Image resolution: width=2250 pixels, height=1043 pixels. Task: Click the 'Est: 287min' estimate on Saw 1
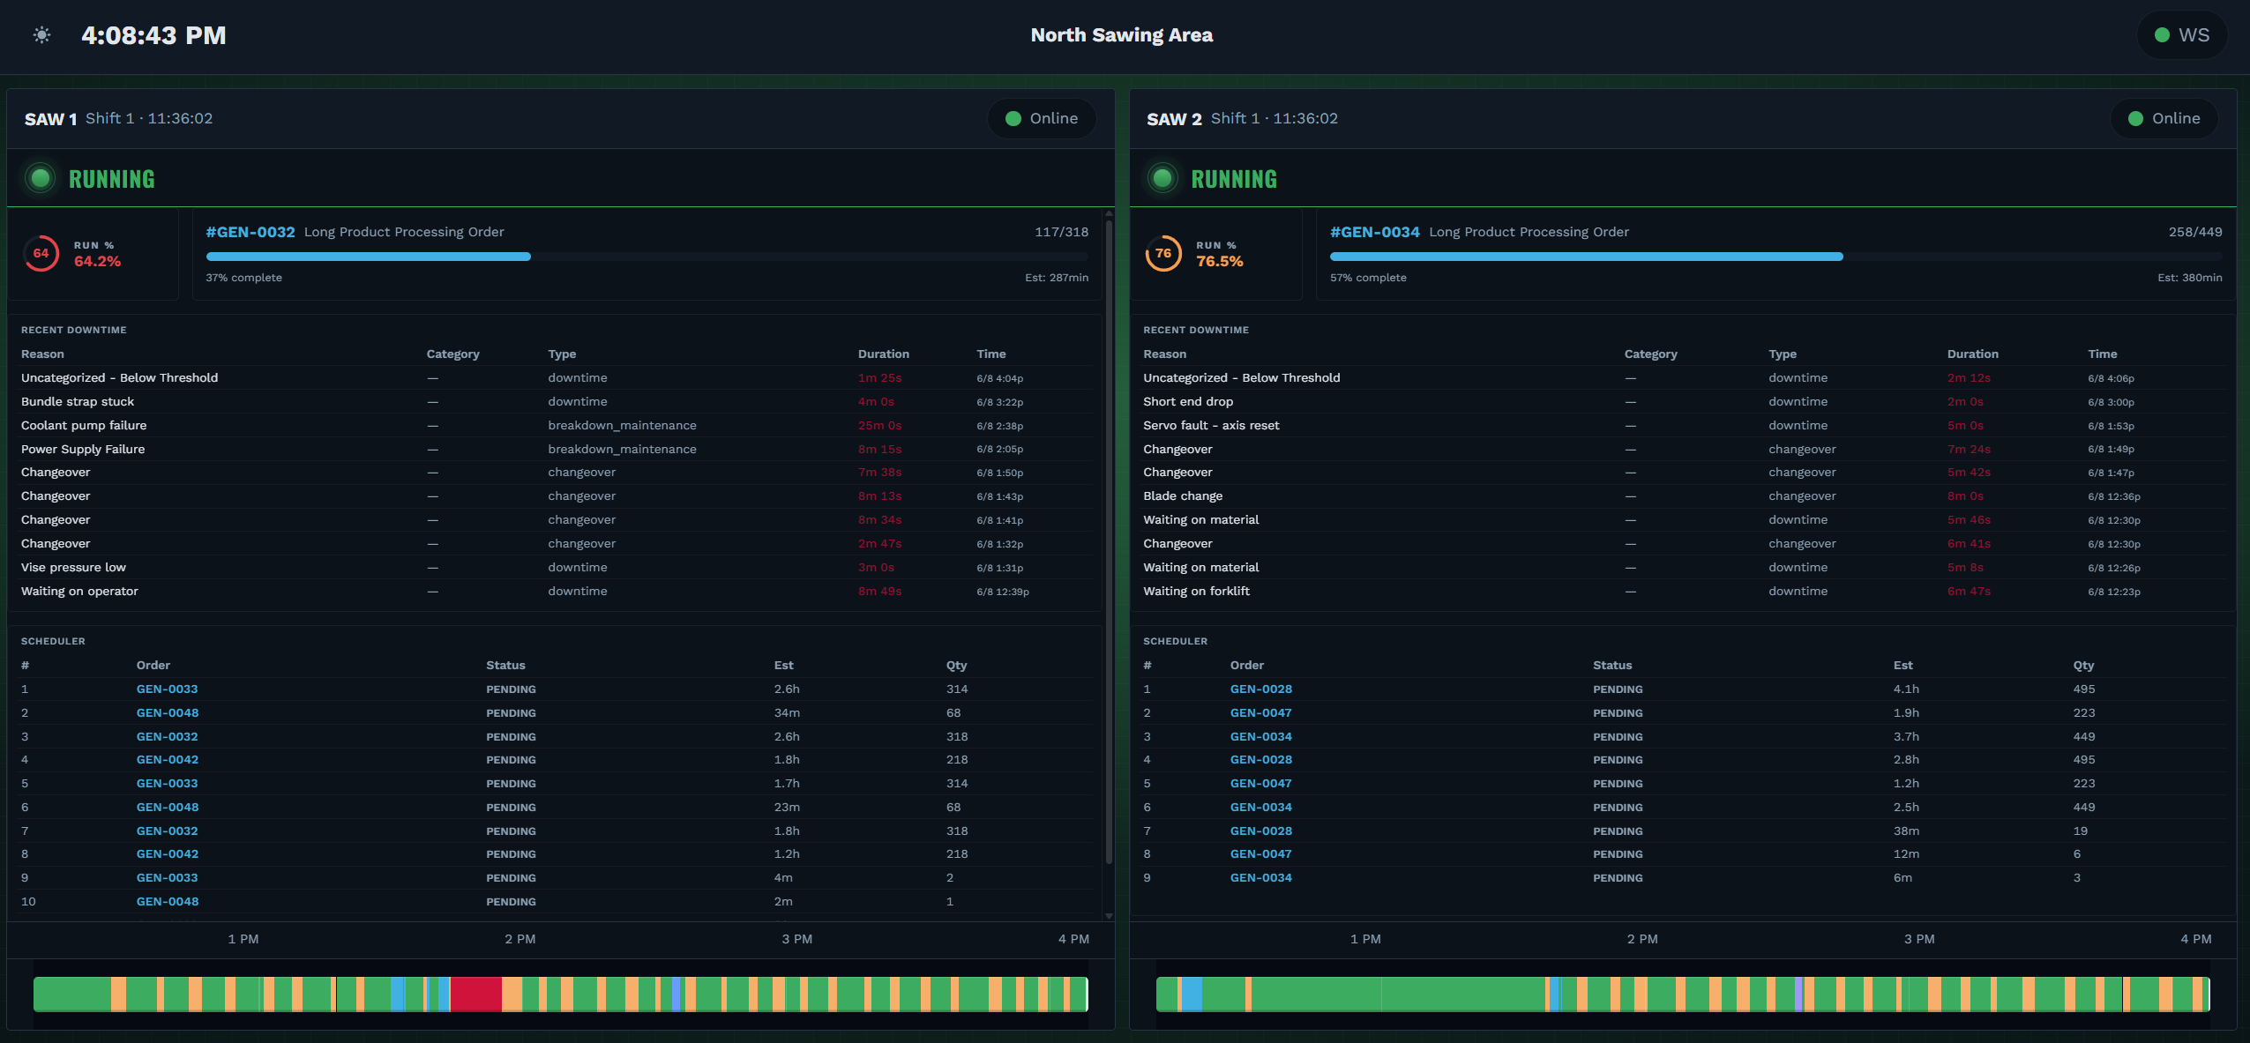coord(1057,278)
